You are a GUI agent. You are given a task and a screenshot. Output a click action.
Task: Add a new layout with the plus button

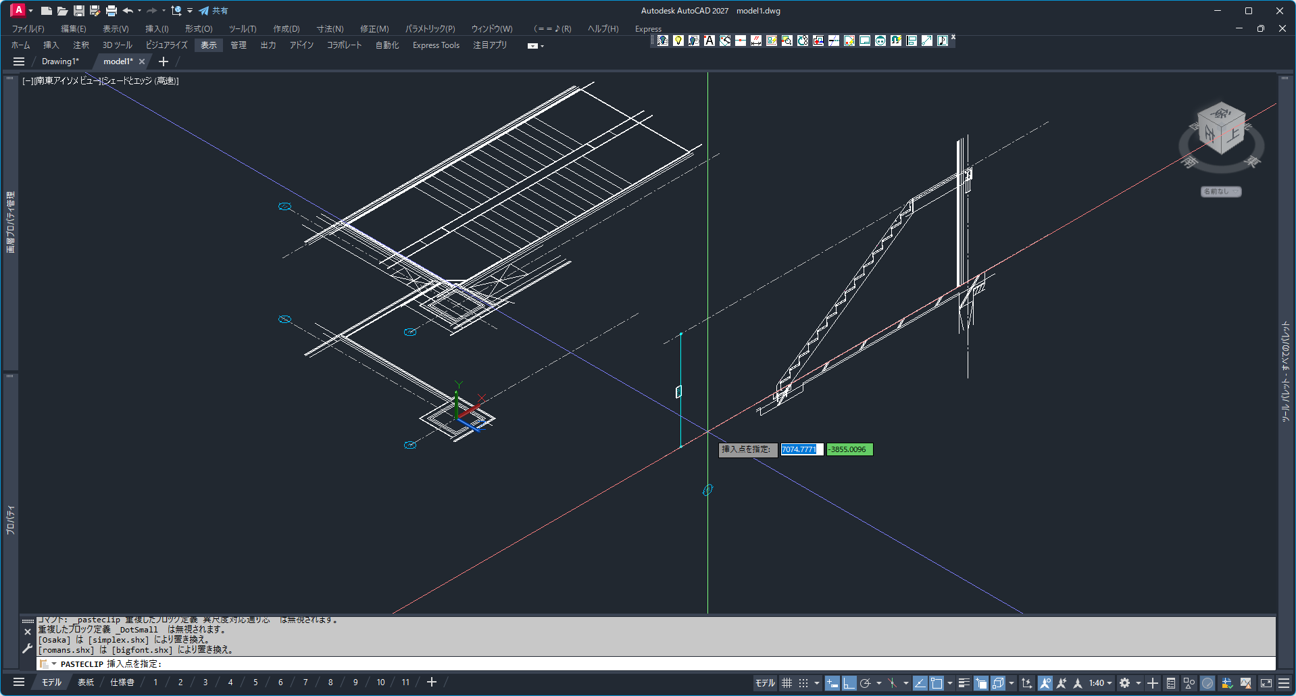pyautogui.click(x=432, y=682)
